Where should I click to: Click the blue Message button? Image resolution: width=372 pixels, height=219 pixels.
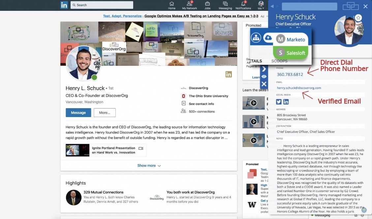(x=78, y=112)
